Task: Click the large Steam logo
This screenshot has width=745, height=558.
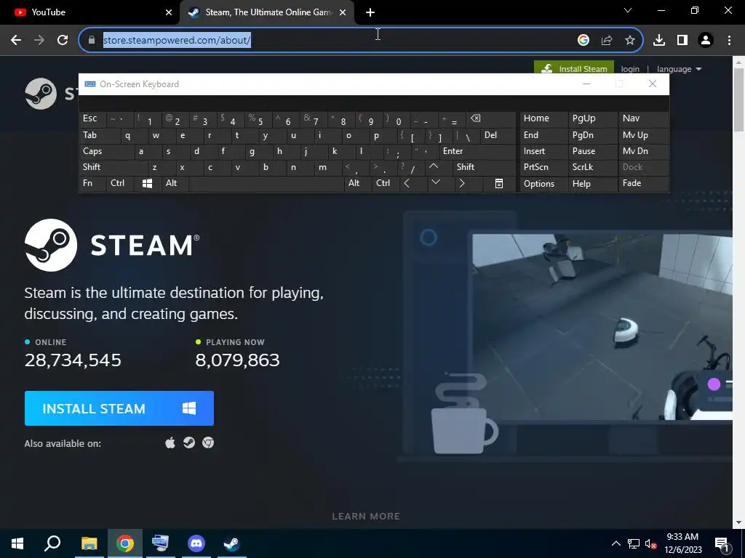Action: 112,245
